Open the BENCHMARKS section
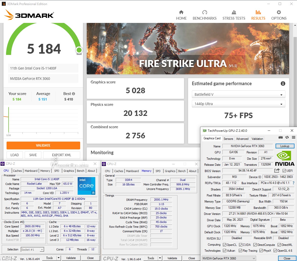Screen dimensions: 297x261 [x=204, y=15]
